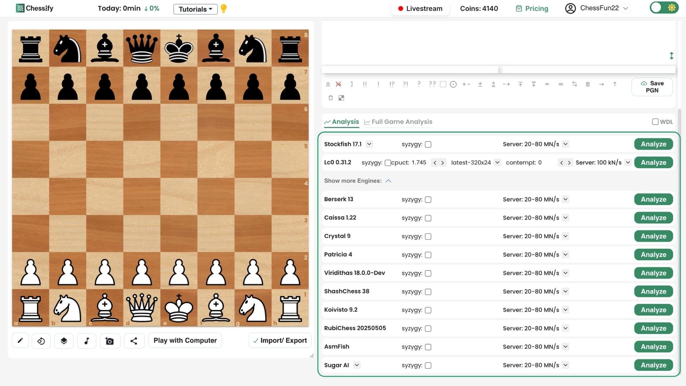Expand Stockfish 17.1 version dropdown

tap(369, 144)
